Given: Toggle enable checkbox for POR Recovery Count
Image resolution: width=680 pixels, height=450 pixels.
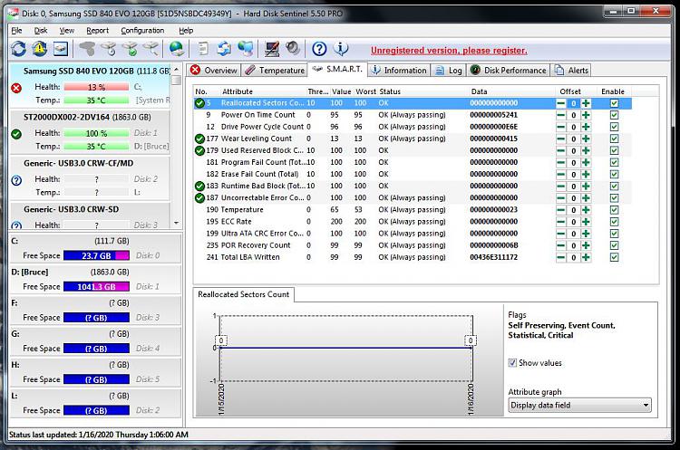Looking at the screenshot, I should point(614,245).
